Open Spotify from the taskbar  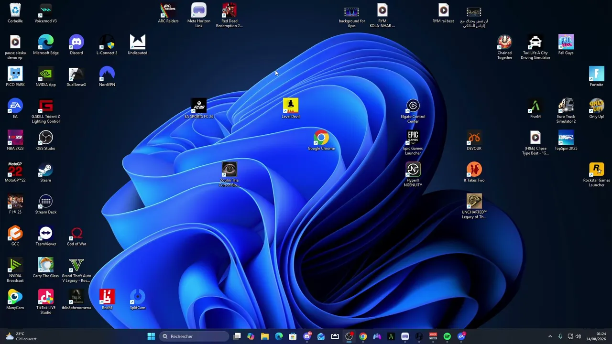tap(447, 336)
